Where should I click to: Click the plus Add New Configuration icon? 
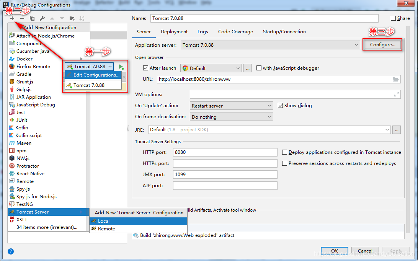point(12,18)
